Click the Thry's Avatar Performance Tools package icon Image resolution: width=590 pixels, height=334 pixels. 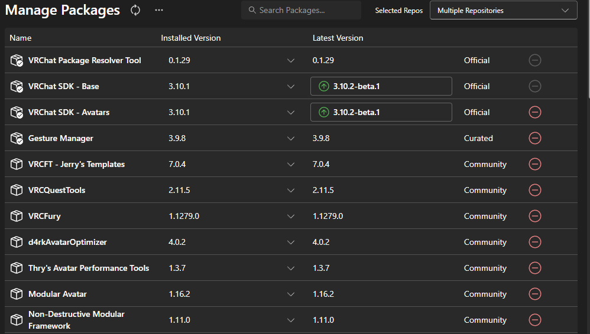pos(17,267)
